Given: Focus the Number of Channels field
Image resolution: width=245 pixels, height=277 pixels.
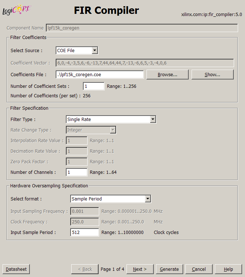Looking at the screenshot, I should (77, 172).
